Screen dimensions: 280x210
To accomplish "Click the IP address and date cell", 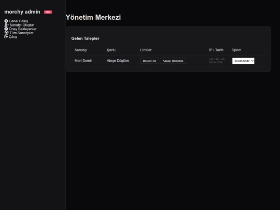I will coord(217,61).
